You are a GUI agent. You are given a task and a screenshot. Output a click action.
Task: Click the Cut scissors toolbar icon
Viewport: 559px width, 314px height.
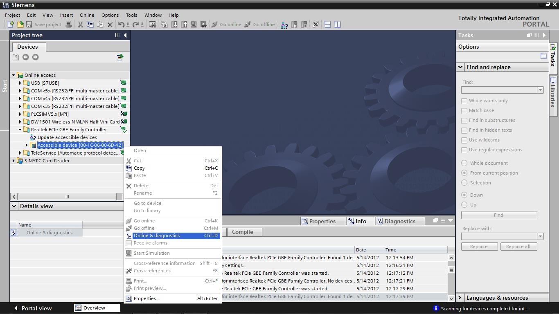pyautogui.click(x=81, y=25)
